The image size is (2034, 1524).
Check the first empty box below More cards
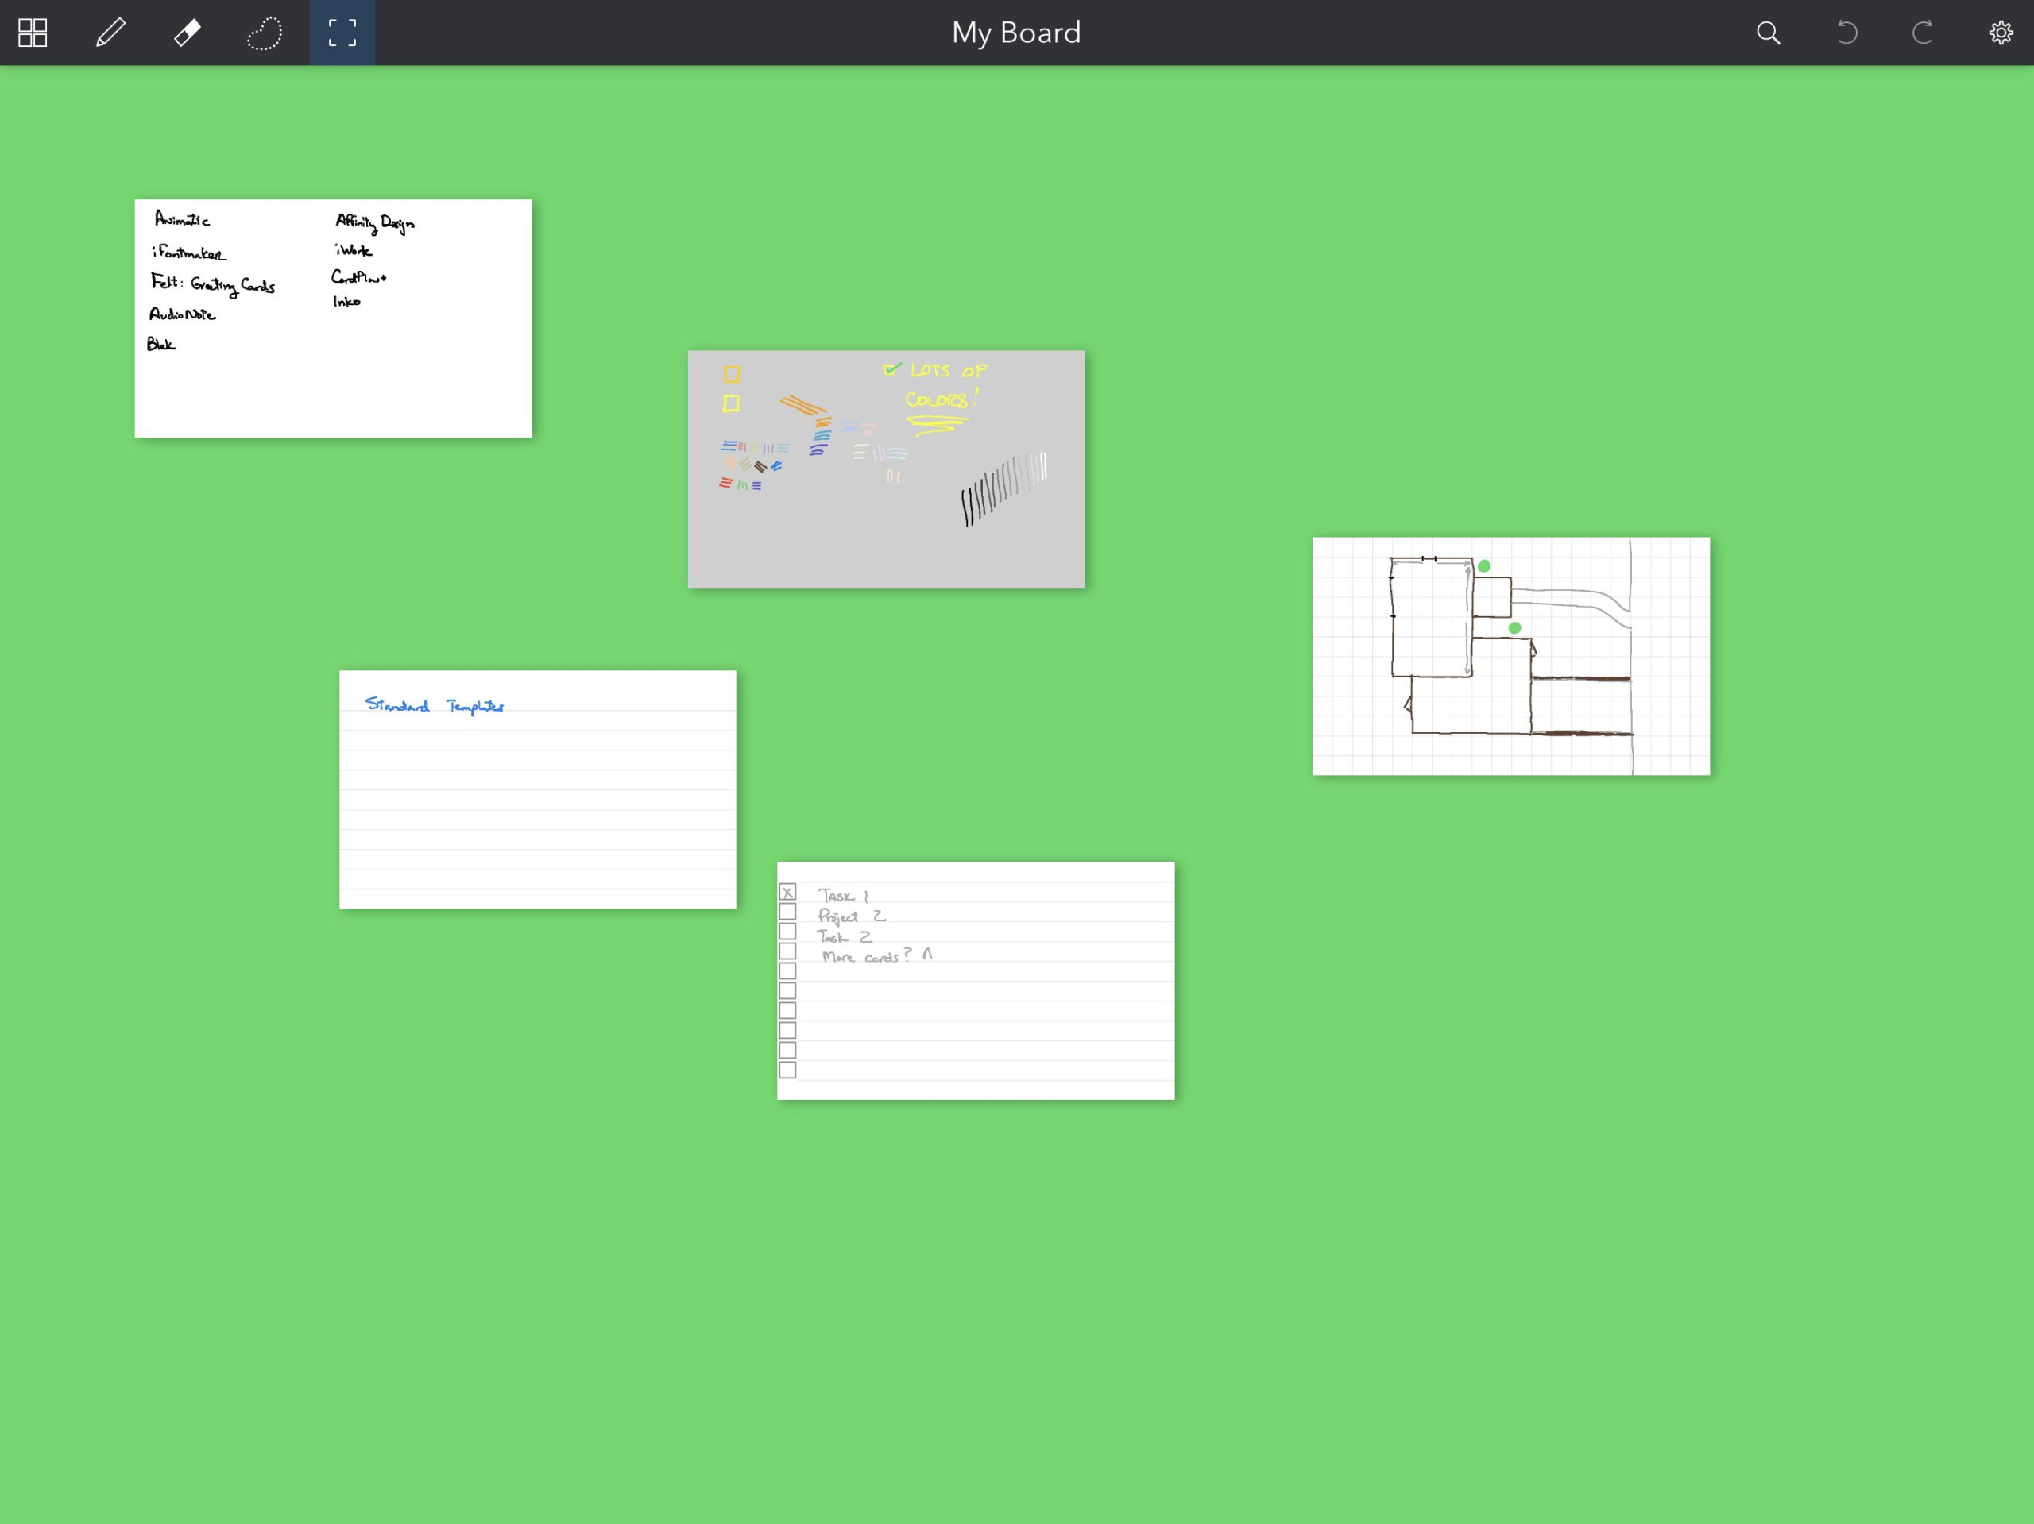point(788,970)
